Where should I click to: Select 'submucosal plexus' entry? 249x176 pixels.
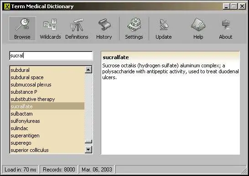[x=47, y=85]
